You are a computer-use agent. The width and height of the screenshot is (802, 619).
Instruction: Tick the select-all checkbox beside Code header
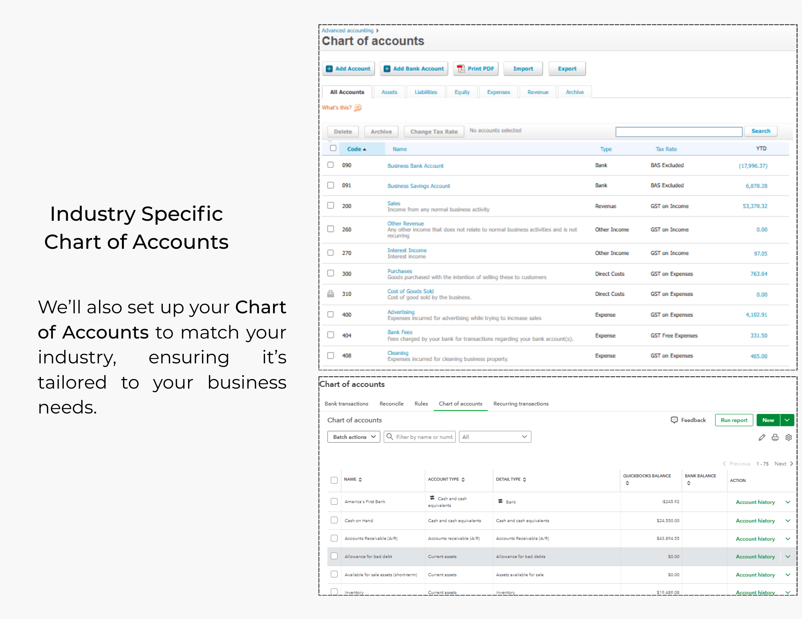click(x=333, y=148)
